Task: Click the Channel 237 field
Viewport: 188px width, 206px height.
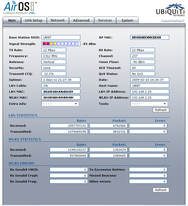Action: pyautogui.click(x=143, y=56)
